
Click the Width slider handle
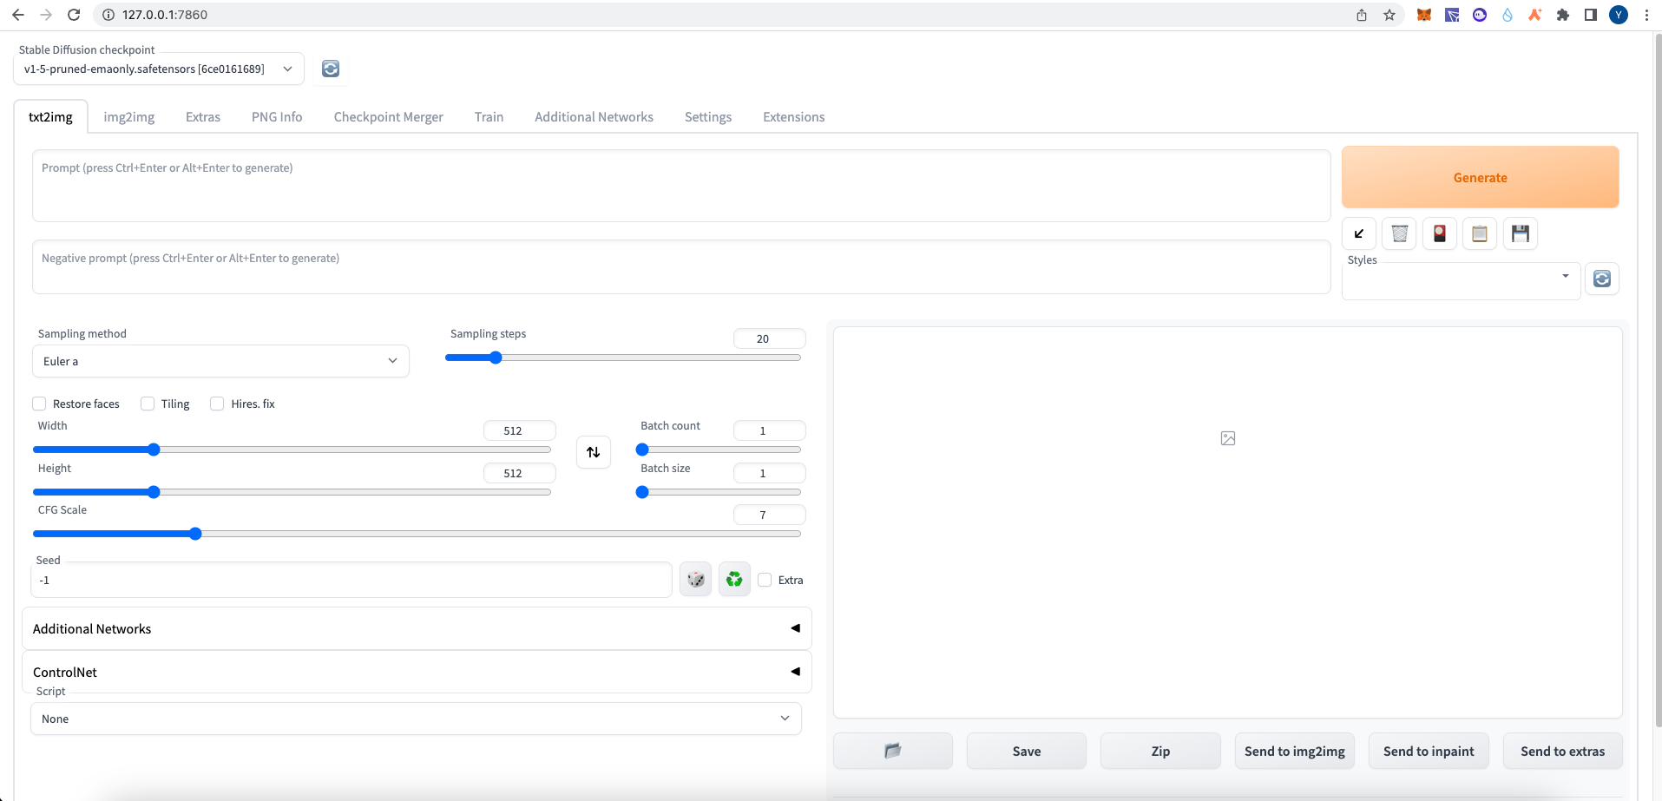tap(154, 450)
